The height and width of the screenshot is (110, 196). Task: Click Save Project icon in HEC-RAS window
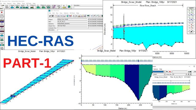pos(53,16)
